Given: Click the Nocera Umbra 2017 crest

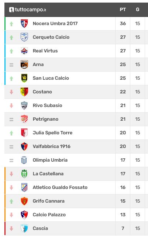Looking at the screenshot, I should (24, 24).
